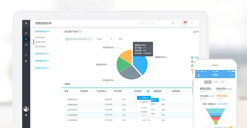Image resolution: width=247 pixels, height=128 pixels.
Task: Tap the third period tab on phone
Action: [222, 82]
